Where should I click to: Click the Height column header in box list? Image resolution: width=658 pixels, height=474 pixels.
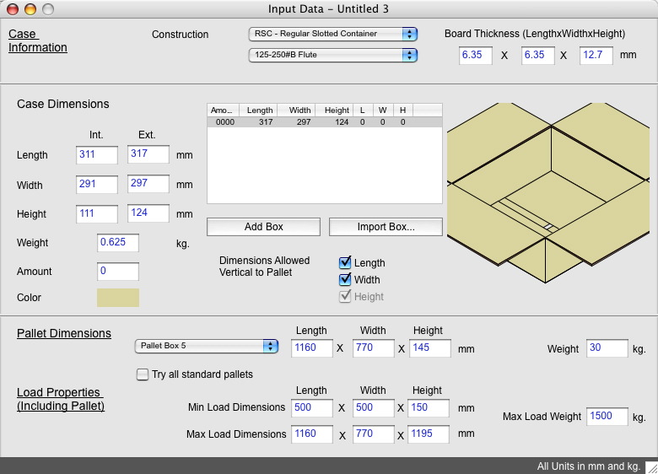(334, 110)
